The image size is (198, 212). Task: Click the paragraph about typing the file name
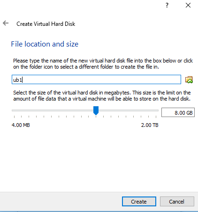coord(103,63)
